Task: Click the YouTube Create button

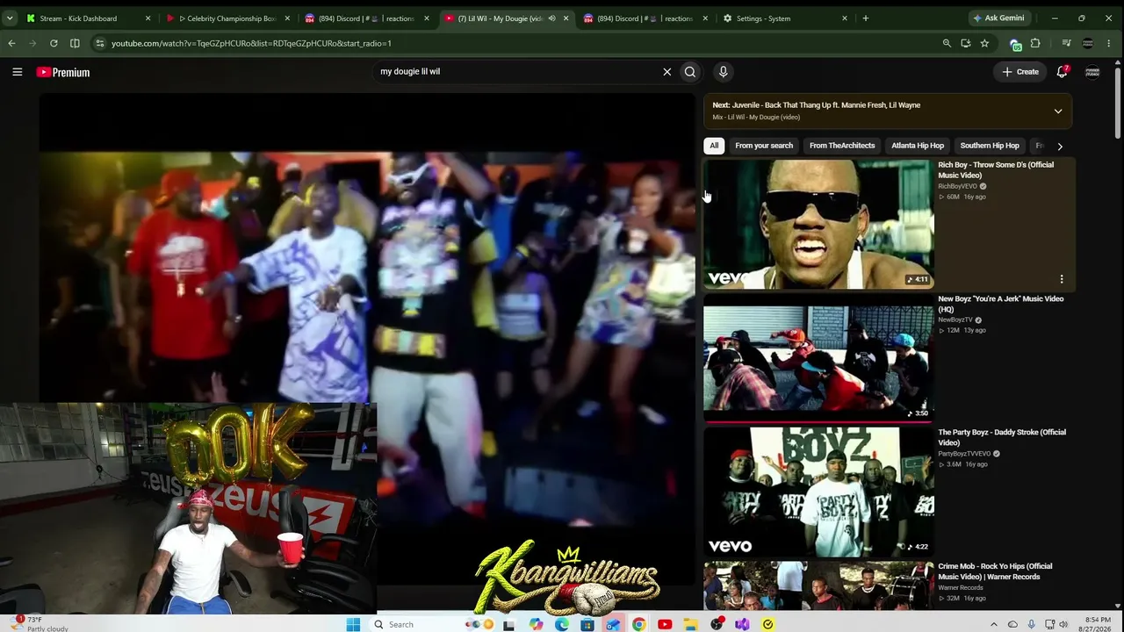Action: 1020,72
